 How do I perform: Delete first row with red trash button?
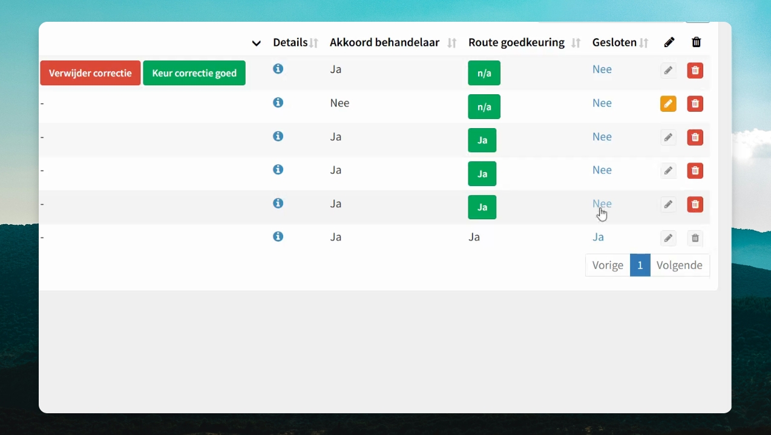point(695,71)
